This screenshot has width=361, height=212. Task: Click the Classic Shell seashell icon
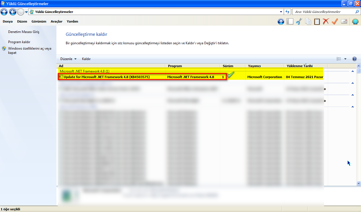coord(355,21)
